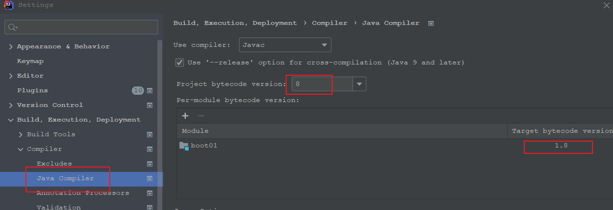The height and width of the screenshot is (210, 613).
Task: Click the Editor label in tree
Action: 30,76
